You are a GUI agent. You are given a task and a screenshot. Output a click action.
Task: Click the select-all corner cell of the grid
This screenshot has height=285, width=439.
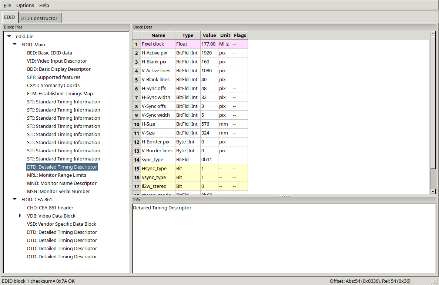(x=137, y=35)
